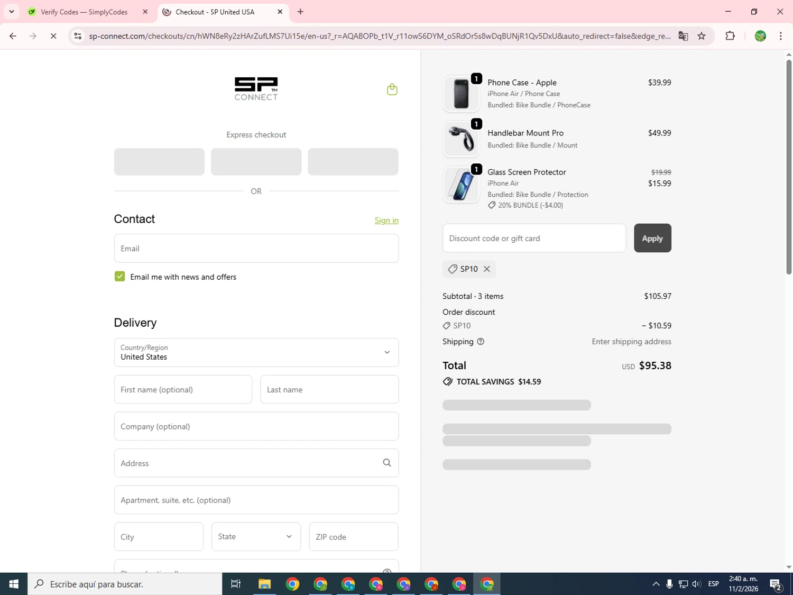Image resolution: width=793 pixels, height=595 pixels.
Task: Click the TOTAL SAVINGS $14.59 text
Action: pos(499,382)
